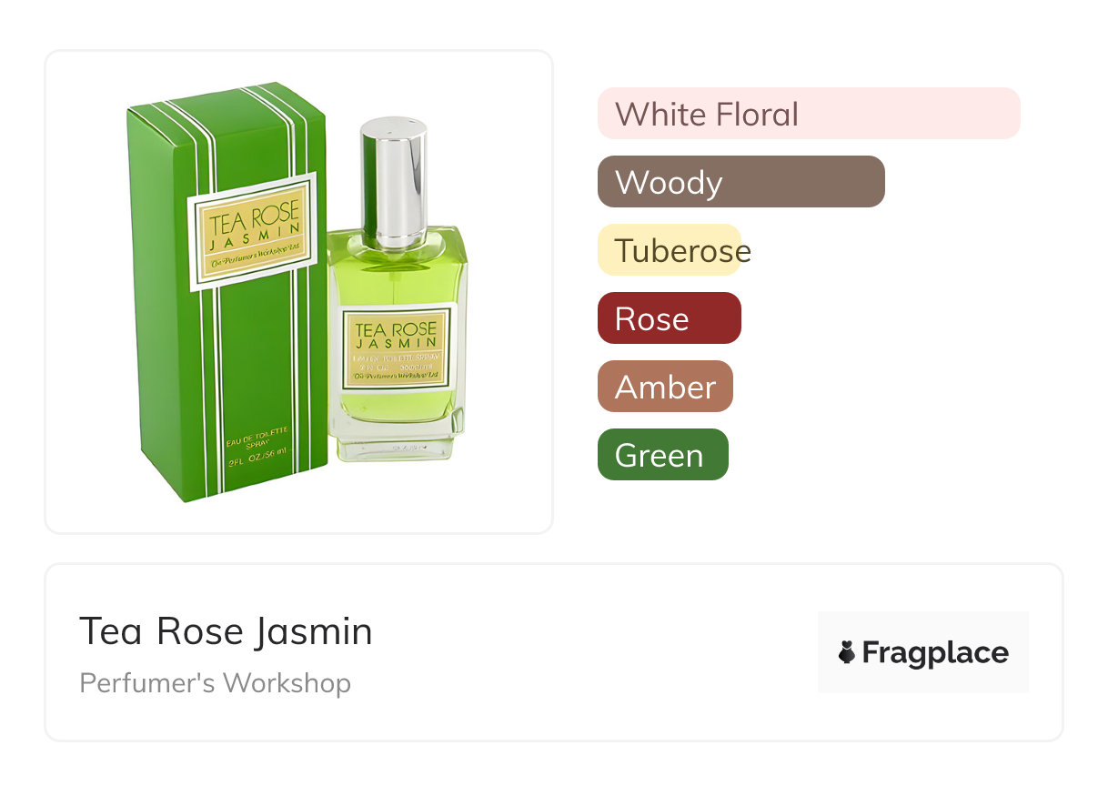Click the glass base of the bottle
Image resolution: width=1108 pixels, height=786 pixels.
[397, 440]
